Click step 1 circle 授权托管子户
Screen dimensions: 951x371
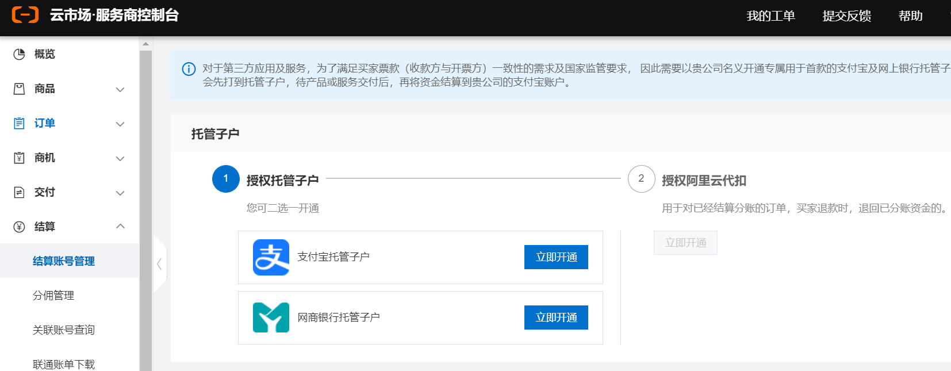point(226,179)
